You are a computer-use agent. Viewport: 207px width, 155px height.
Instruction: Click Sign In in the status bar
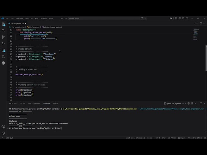click(x=182, y=138)
